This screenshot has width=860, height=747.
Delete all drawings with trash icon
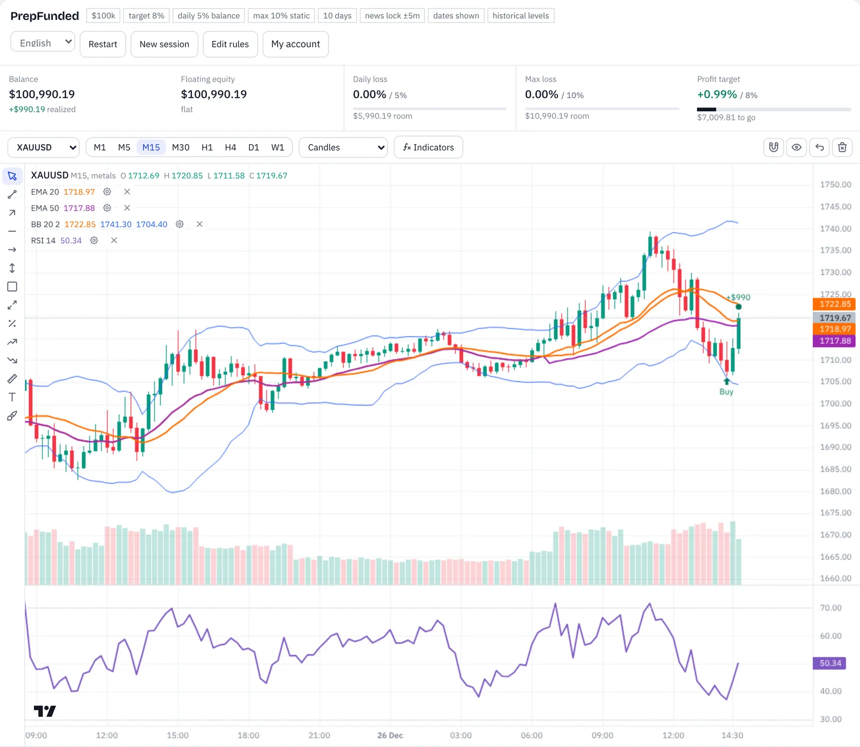(842, 147)
